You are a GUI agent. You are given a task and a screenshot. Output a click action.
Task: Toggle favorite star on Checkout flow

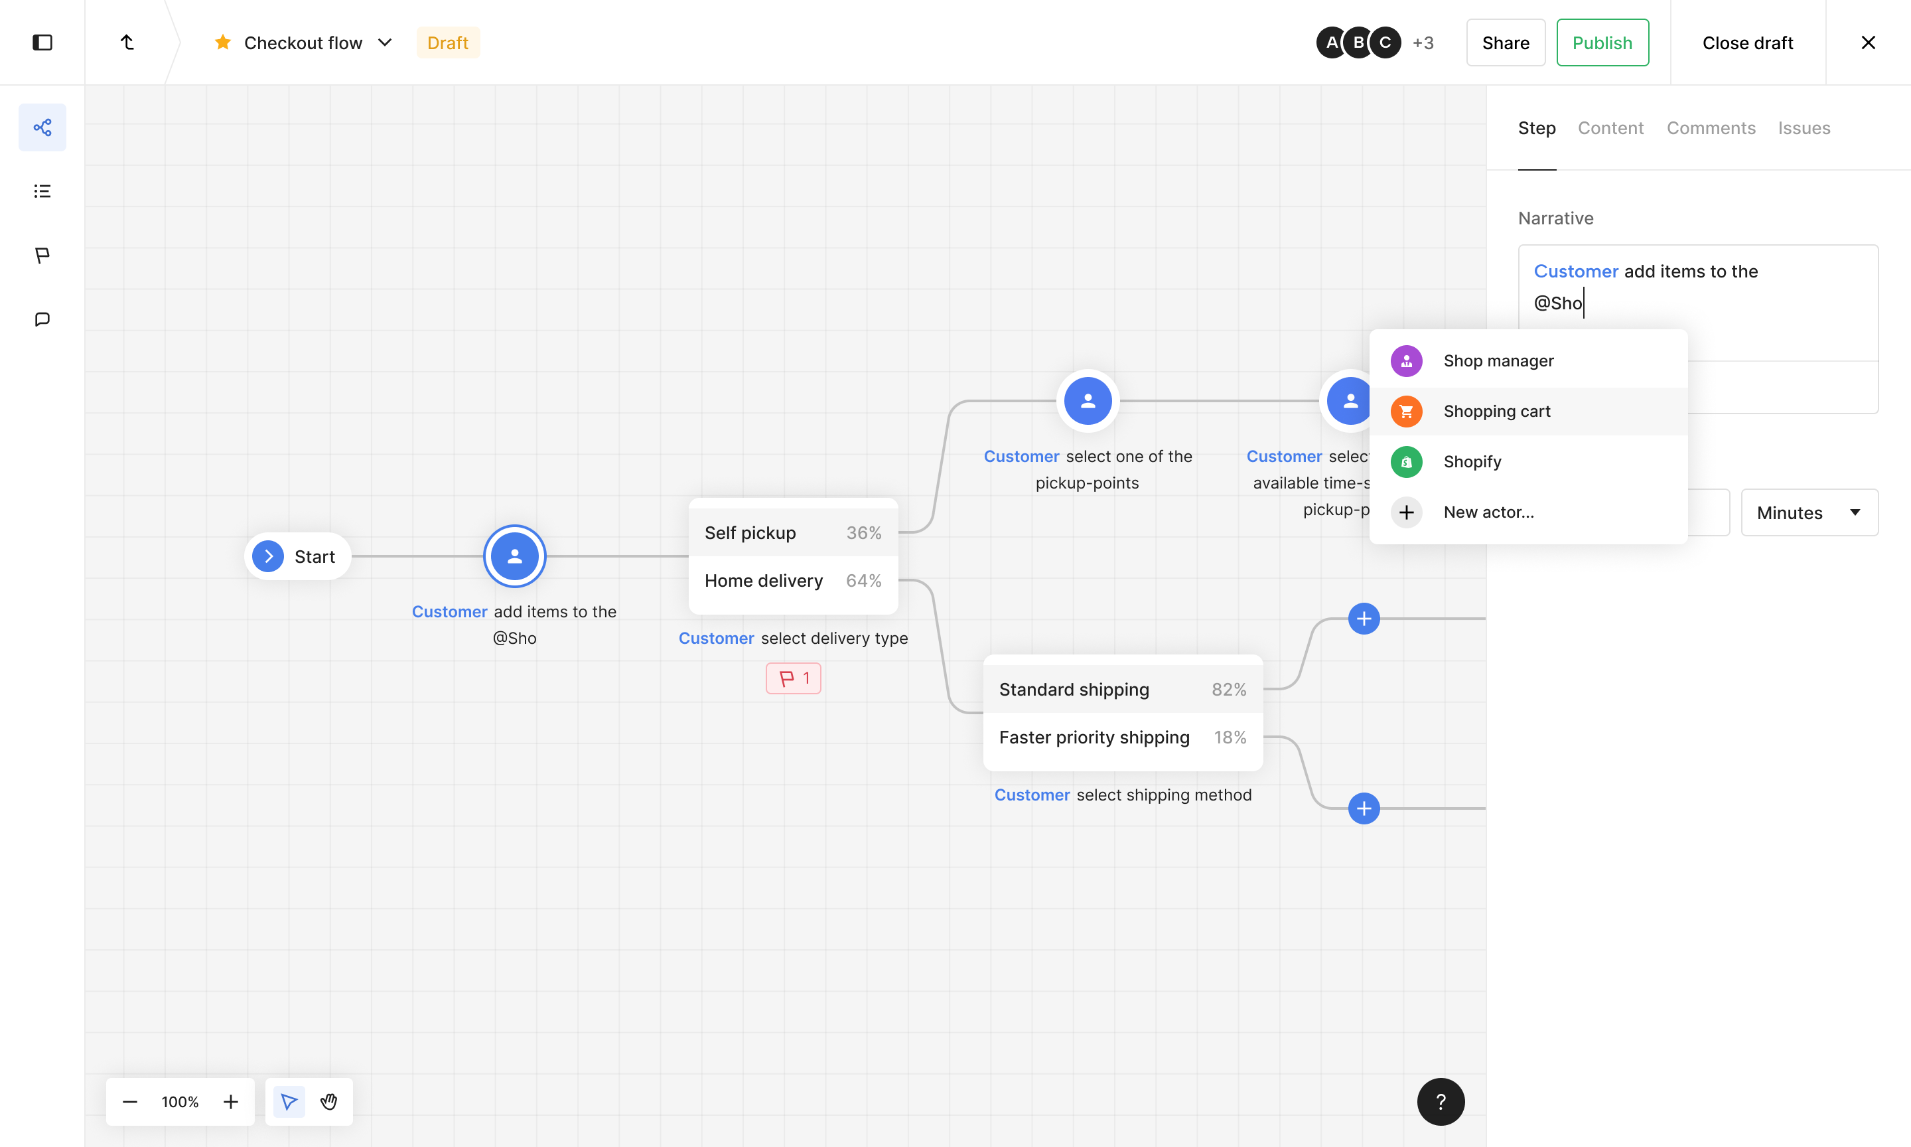(222, 42)
